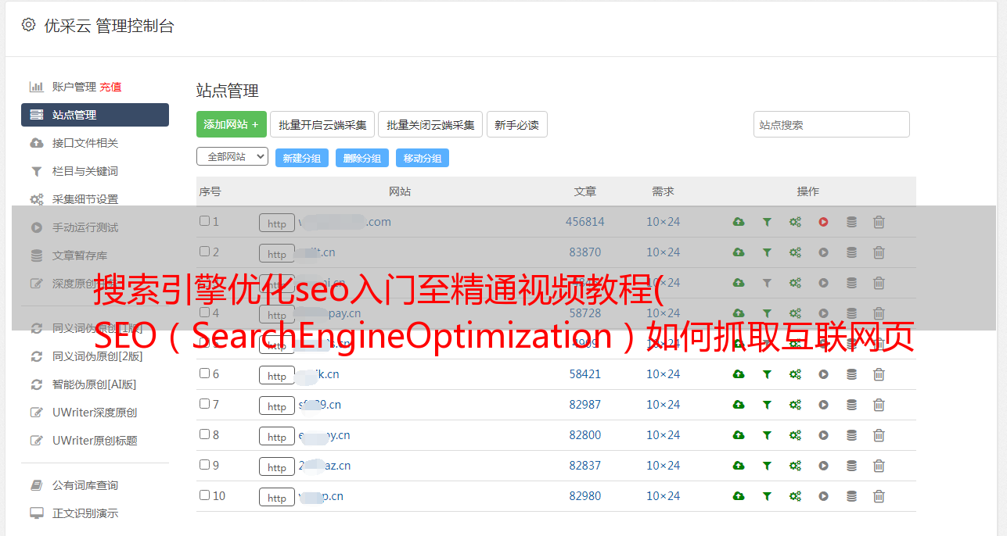Click the green filter icon in row 7
The height and width of the screenshot is (536, 1007).
pos(767,405)
